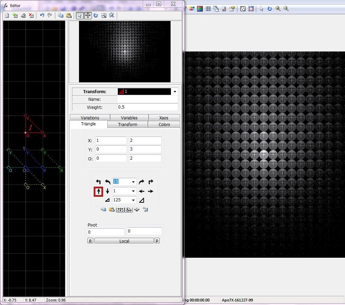This screenshot has height=305, width=345.
Task: Rotate triangle clockwise by set angle
Action: point(142,182)
